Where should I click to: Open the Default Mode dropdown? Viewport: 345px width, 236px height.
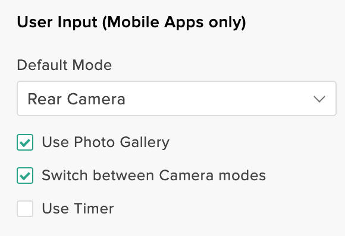tap(177, 98)
